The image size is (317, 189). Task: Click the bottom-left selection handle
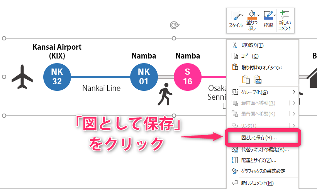[4, 115]
